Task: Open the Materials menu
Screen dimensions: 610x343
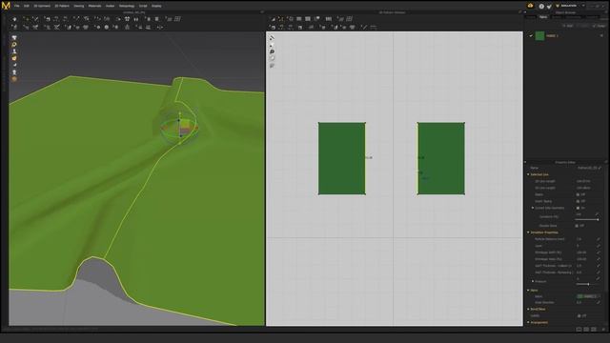Action: (x=94, y=6)
